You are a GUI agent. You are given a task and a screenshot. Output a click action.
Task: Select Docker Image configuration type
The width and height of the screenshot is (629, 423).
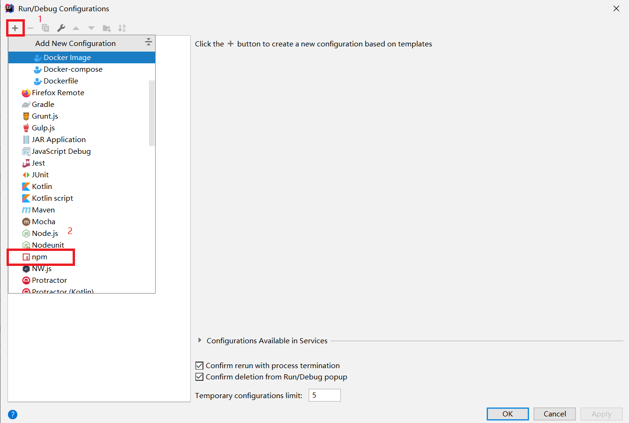(82, 58)
